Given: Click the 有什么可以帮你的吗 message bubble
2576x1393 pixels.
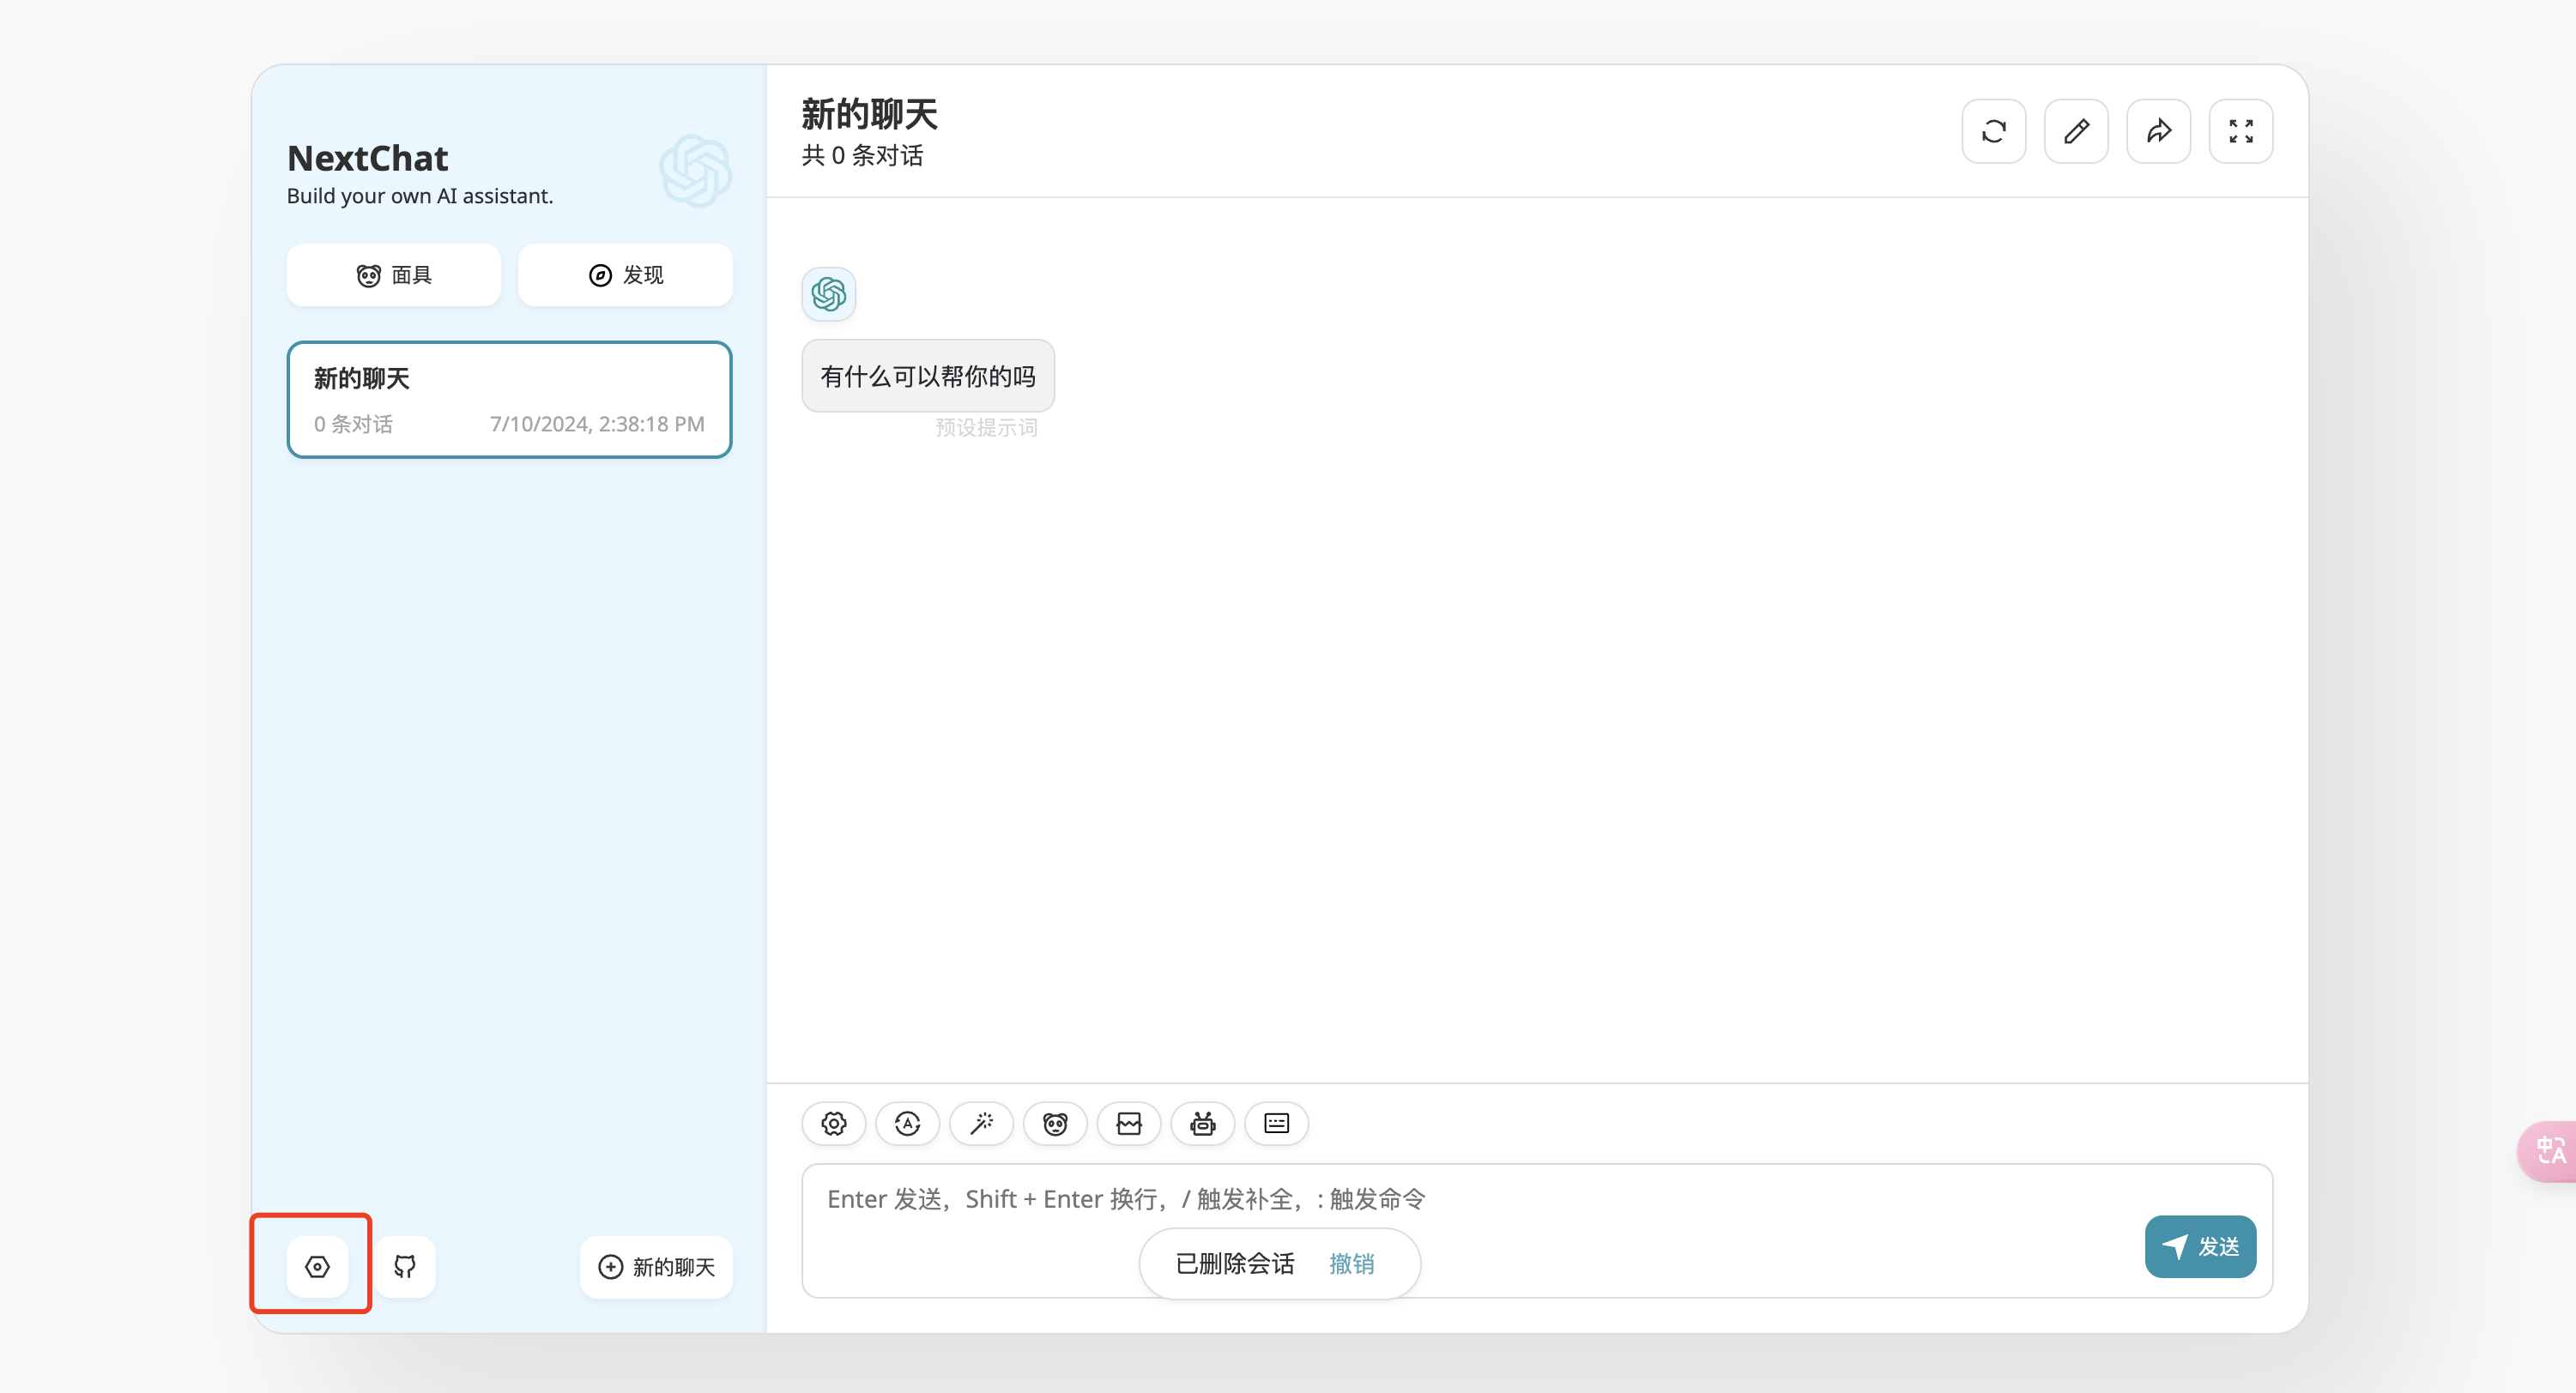Looking at the screenshot, I should (x=927, y=376).
